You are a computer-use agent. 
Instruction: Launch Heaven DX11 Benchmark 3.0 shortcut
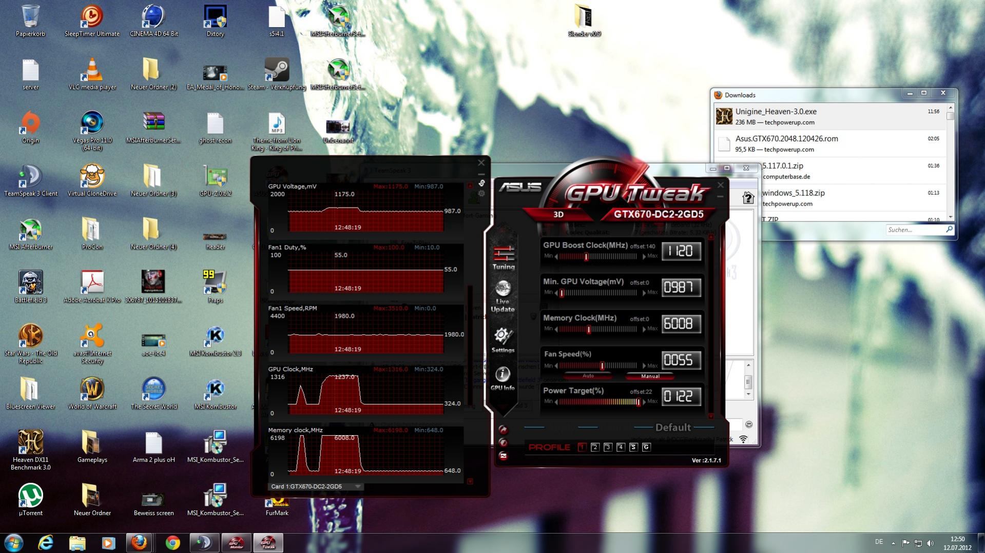tap(31, 449)
